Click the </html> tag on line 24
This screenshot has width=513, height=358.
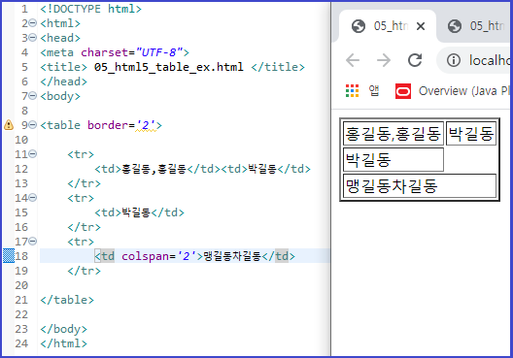coord(63,343)
